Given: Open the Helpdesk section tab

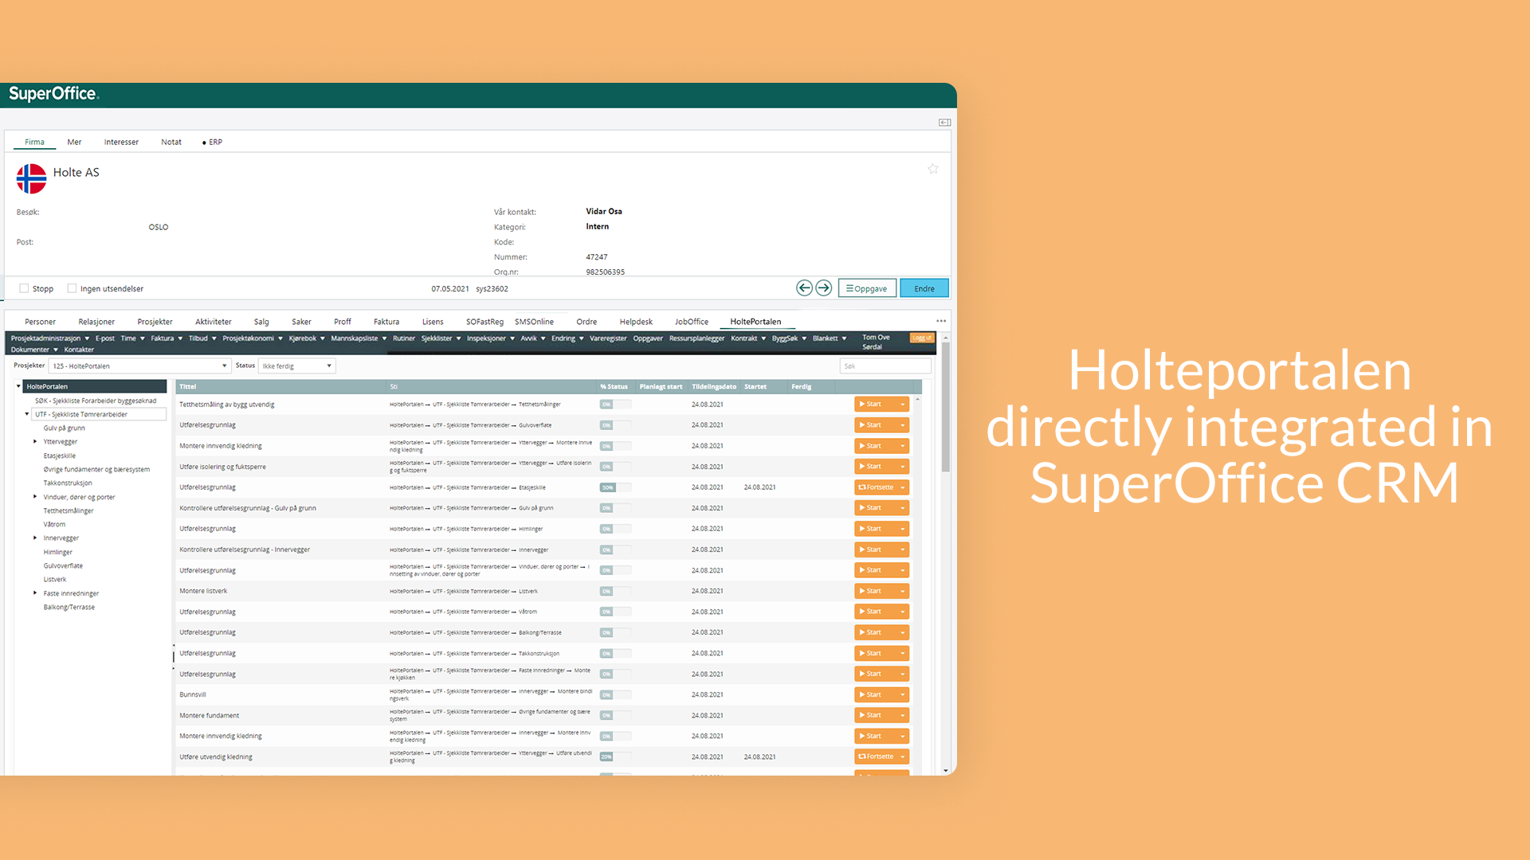Looking at the screenshot, I should (x=636, y=322).
